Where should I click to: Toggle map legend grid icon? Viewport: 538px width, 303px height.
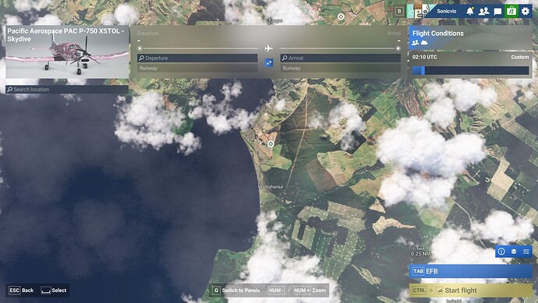tap(526, 251)
